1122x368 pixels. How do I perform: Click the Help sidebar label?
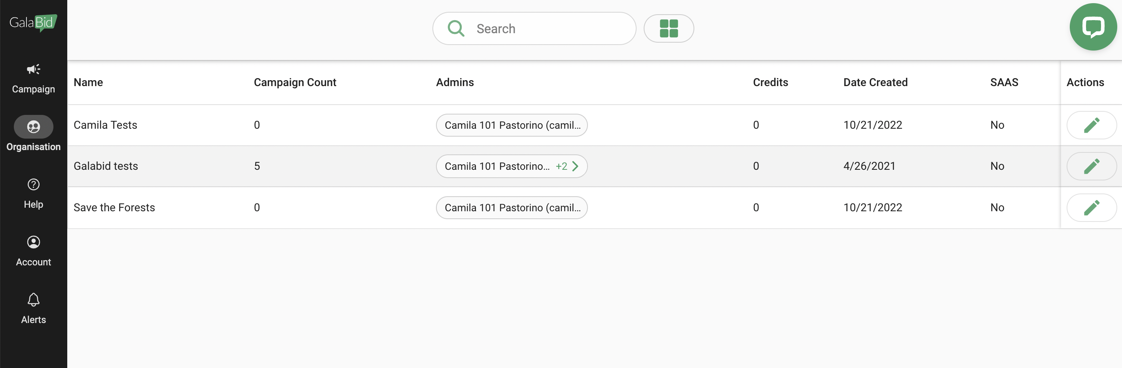coord(34,204)
